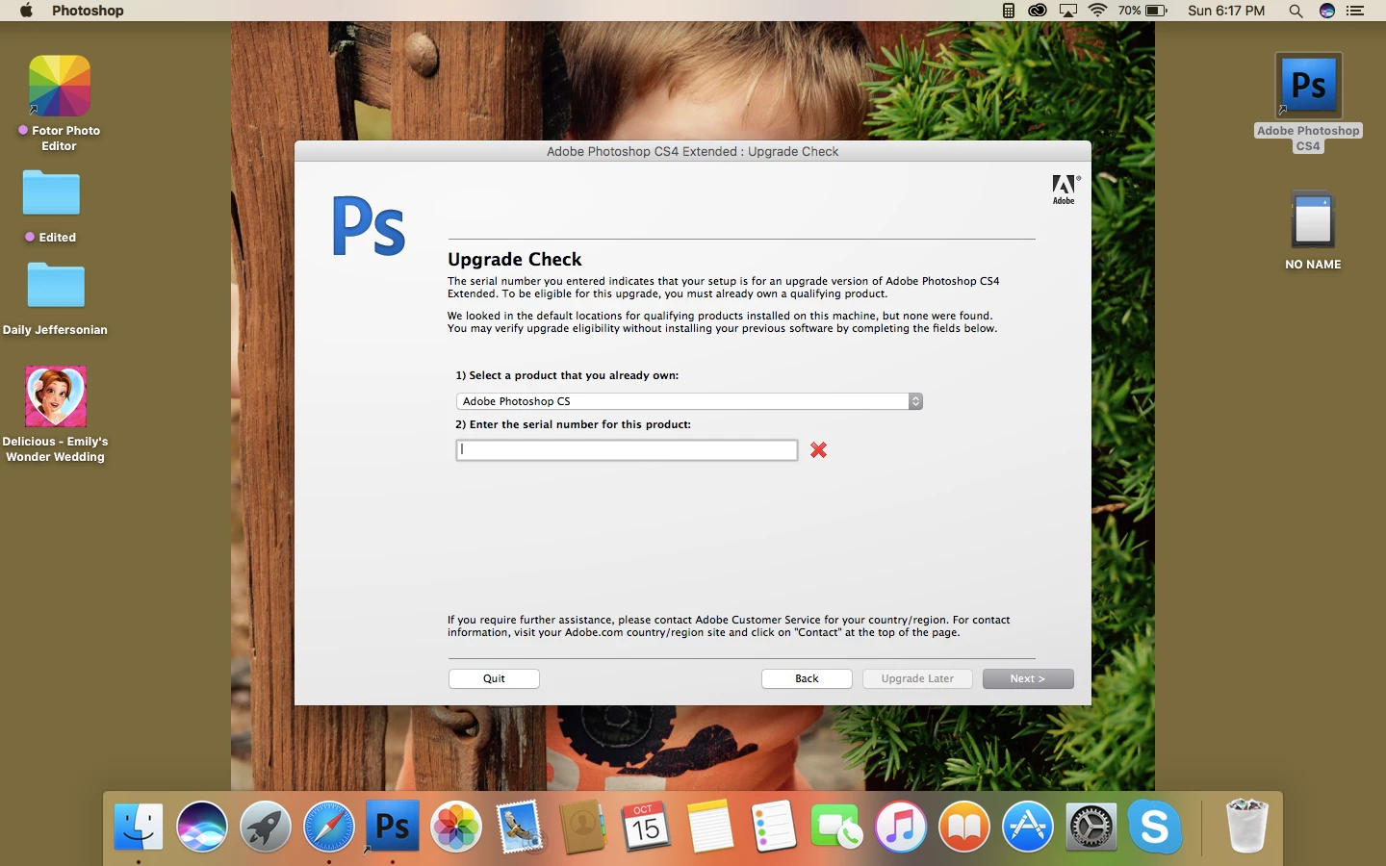Open Photos app from the Dock
The width and height of the screenshot is (1386, 866).
[456, 827]
